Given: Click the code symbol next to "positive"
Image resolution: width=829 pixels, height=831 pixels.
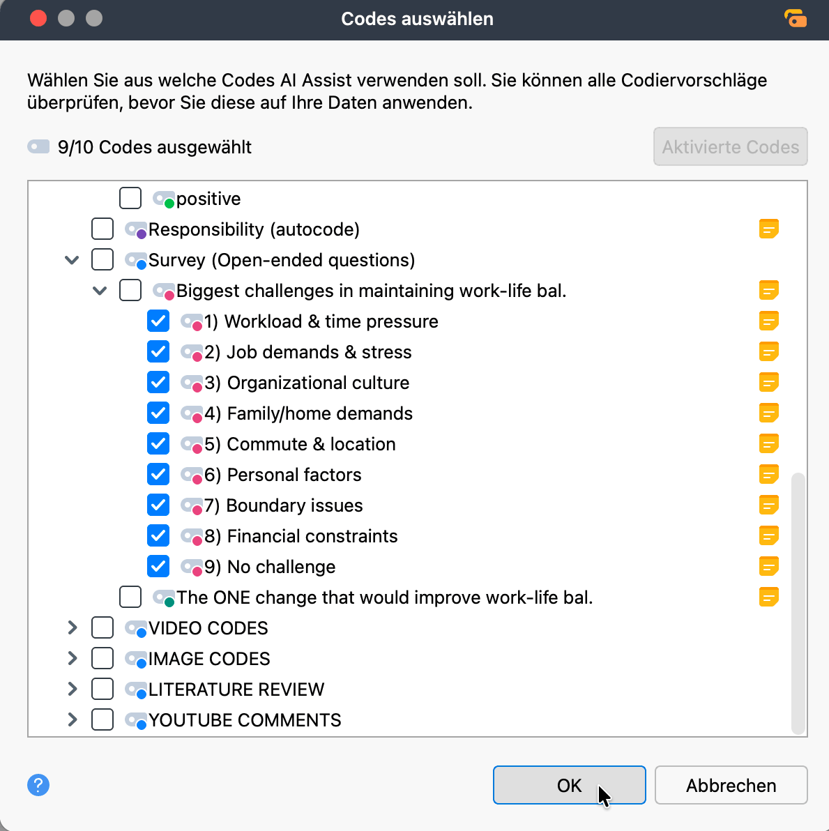Looking at the screenshot, I should click(x=163, y=199).
